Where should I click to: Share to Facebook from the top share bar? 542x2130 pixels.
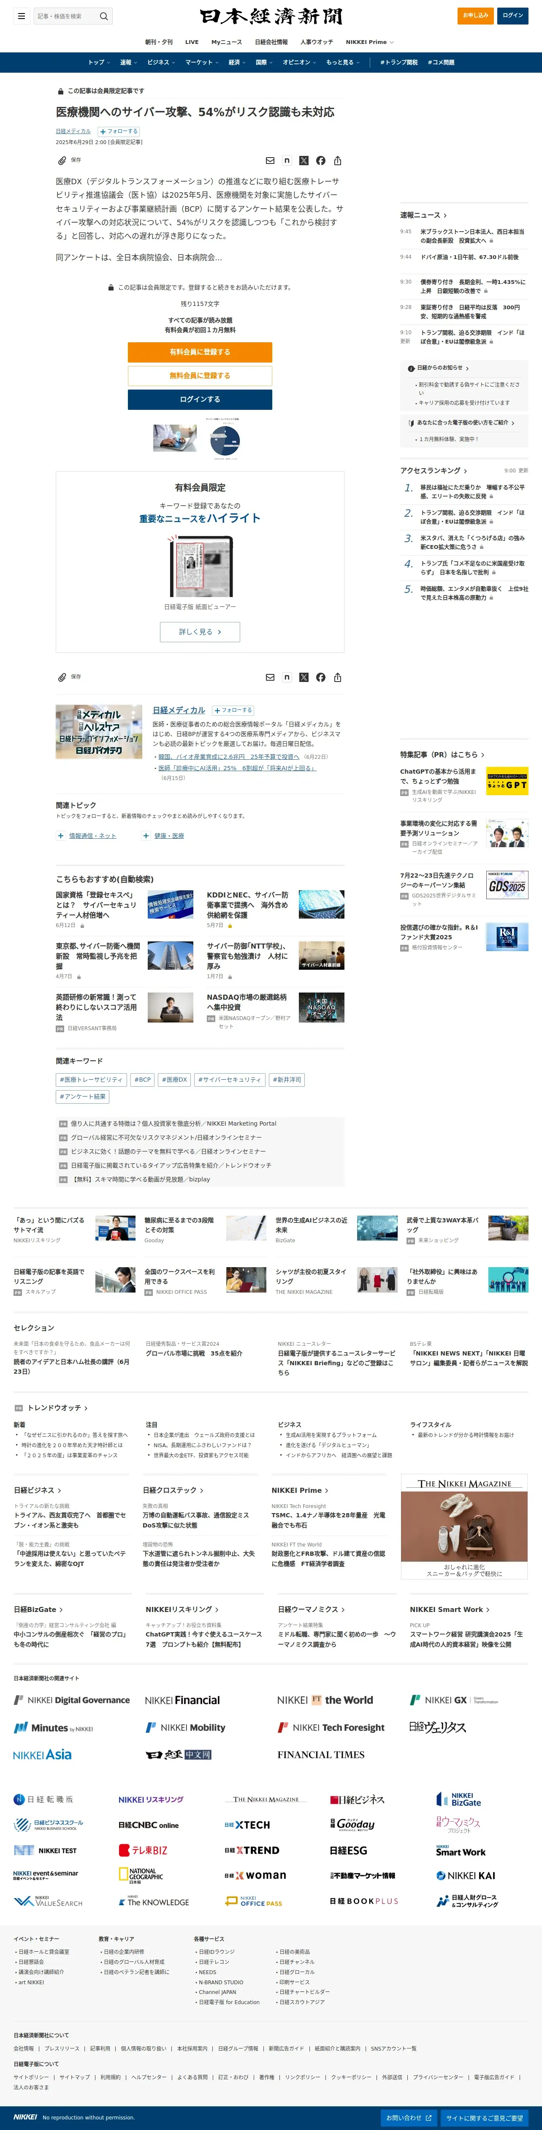pyautogui.click(x=320, y=161)
